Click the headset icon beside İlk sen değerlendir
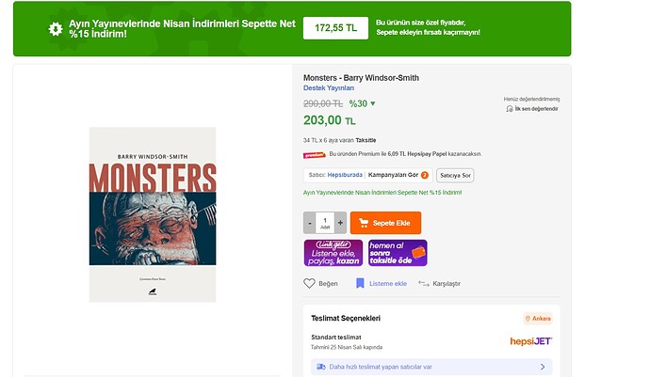Screen dimensions: 650x377 point(510,109)
